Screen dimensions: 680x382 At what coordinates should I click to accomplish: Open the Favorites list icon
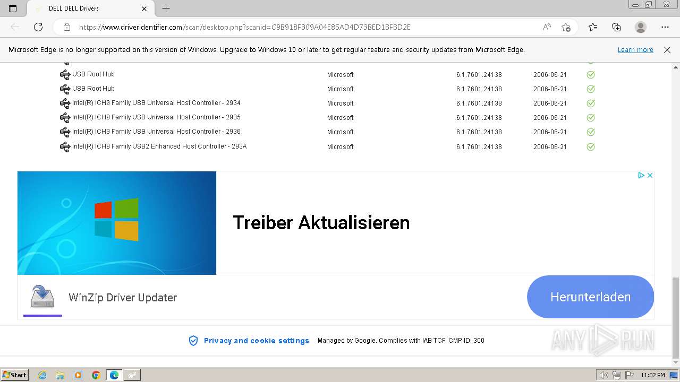click(593, 27)
